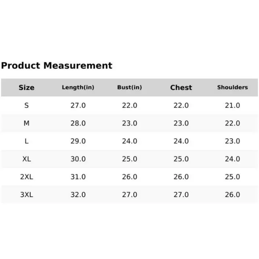Click the Length value 30.0 for XL
This screenshot has height=259, width=259.
(78, 159)
